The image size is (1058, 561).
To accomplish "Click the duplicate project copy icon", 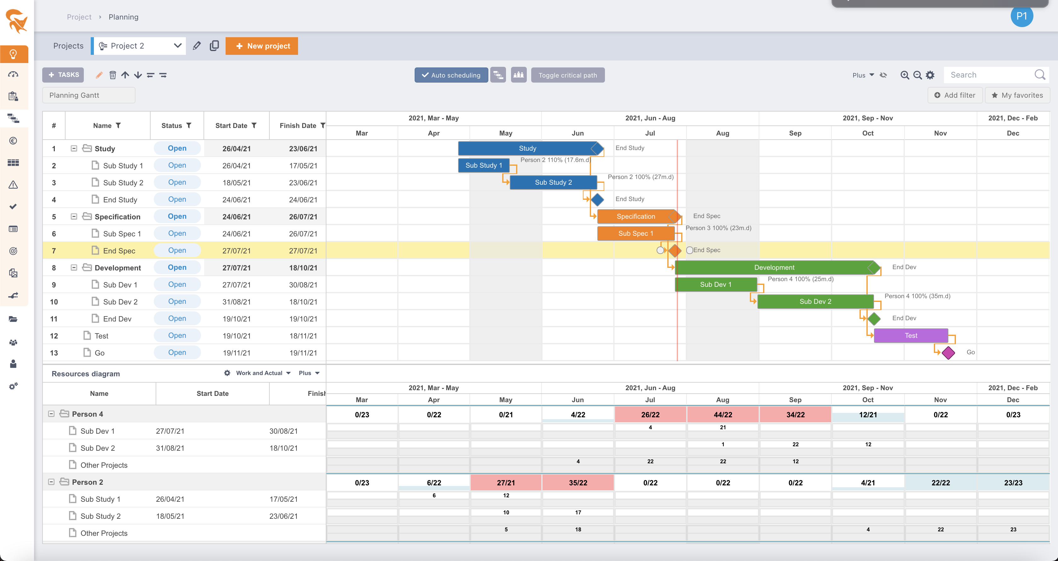I will [x=214, y=46].
